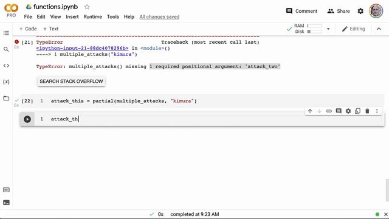Close the status bar with X icon
Screen dimensions: 389x219
pos(386,214)
